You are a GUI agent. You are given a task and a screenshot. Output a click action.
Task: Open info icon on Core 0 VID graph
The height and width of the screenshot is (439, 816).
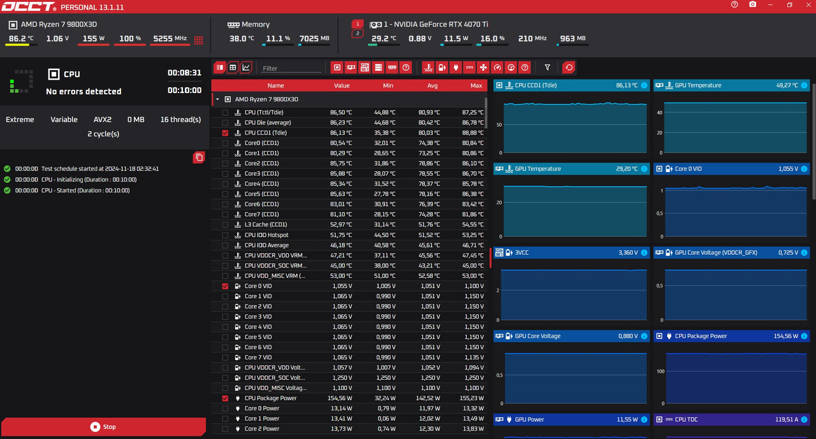pos(804,169)
